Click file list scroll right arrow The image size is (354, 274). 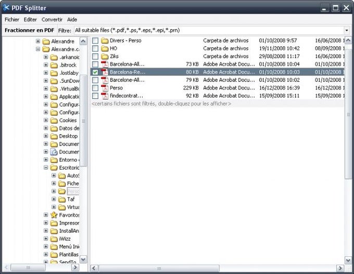pos(340,268)
